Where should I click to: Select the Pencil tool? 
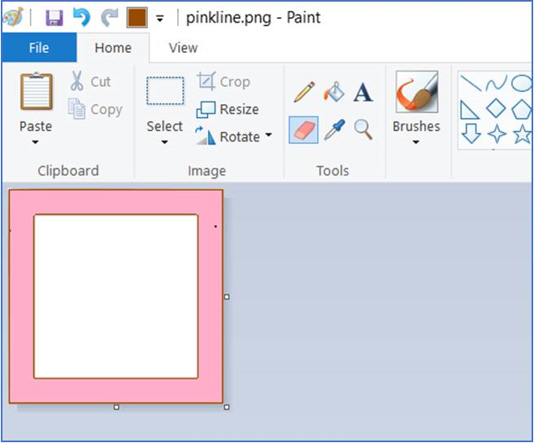tap(304, 92)
